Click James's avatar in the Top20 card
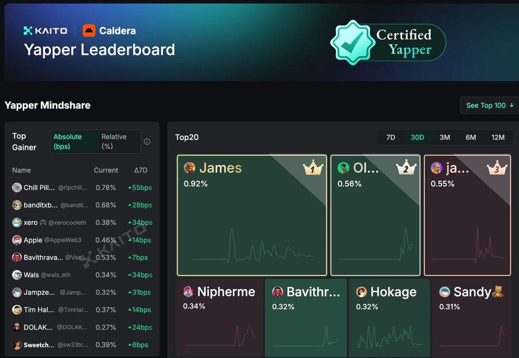Viewport: 519px width, 358px height. 190,168
